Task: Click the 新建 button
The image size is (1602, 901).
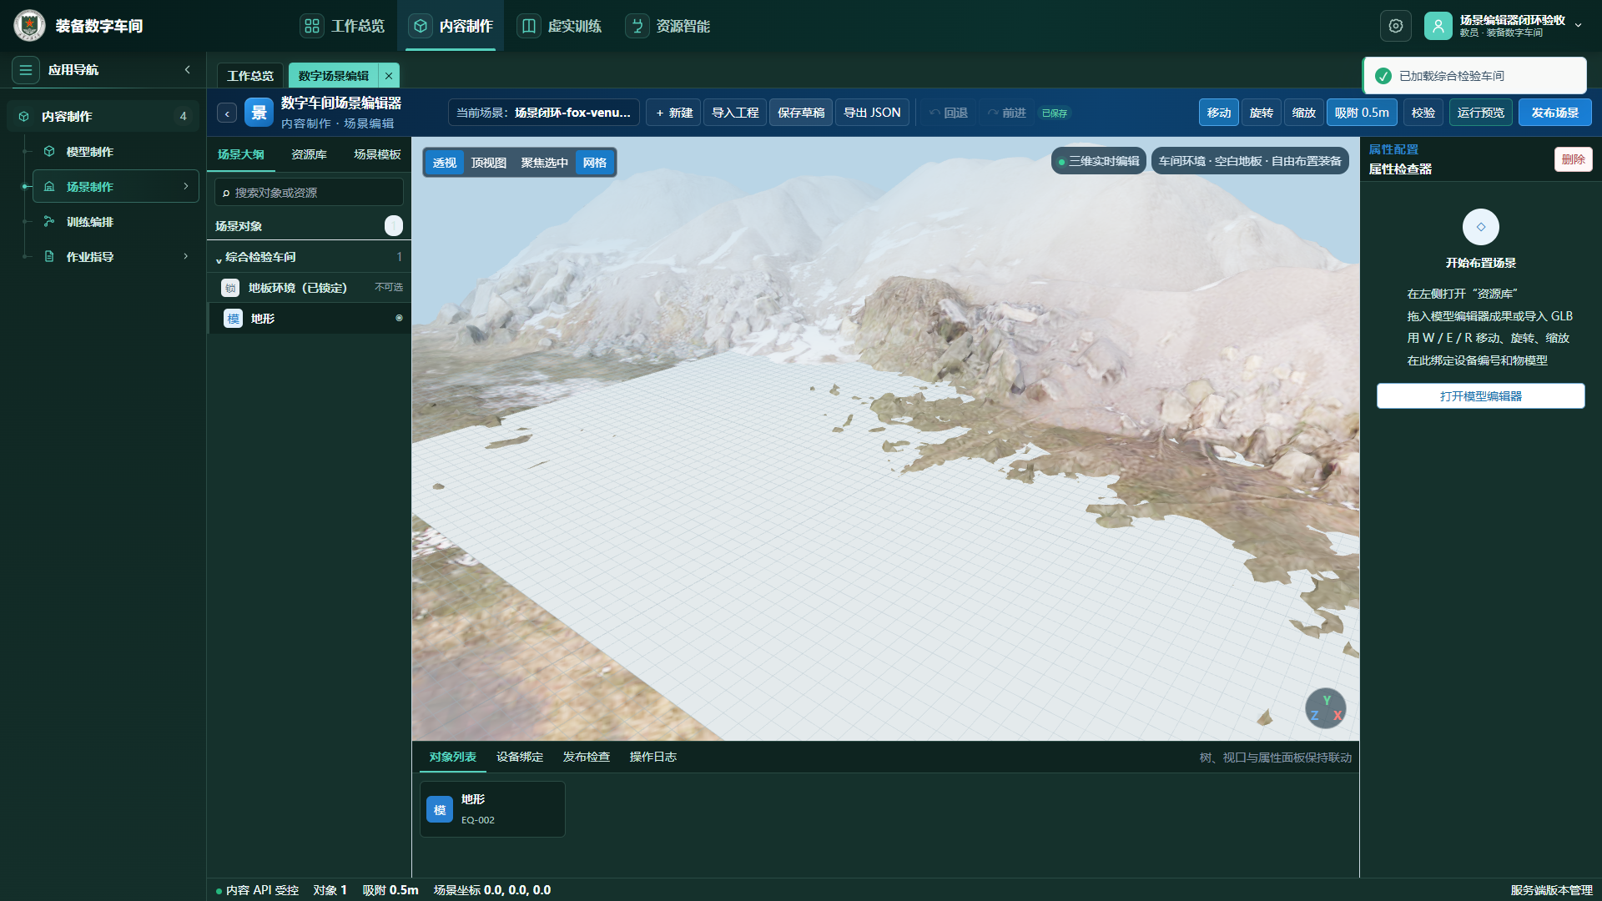Action: click(x=674, y=113)
